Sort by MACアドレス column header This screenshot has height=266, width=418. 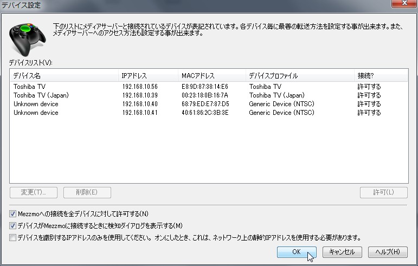coord(211,76)
